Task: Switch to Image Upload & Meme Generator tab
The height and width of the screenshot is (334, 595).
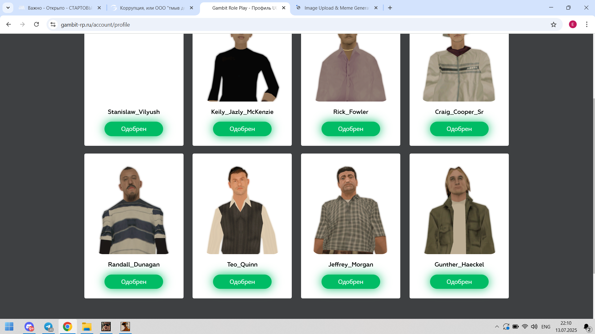Action: point(336,8)
